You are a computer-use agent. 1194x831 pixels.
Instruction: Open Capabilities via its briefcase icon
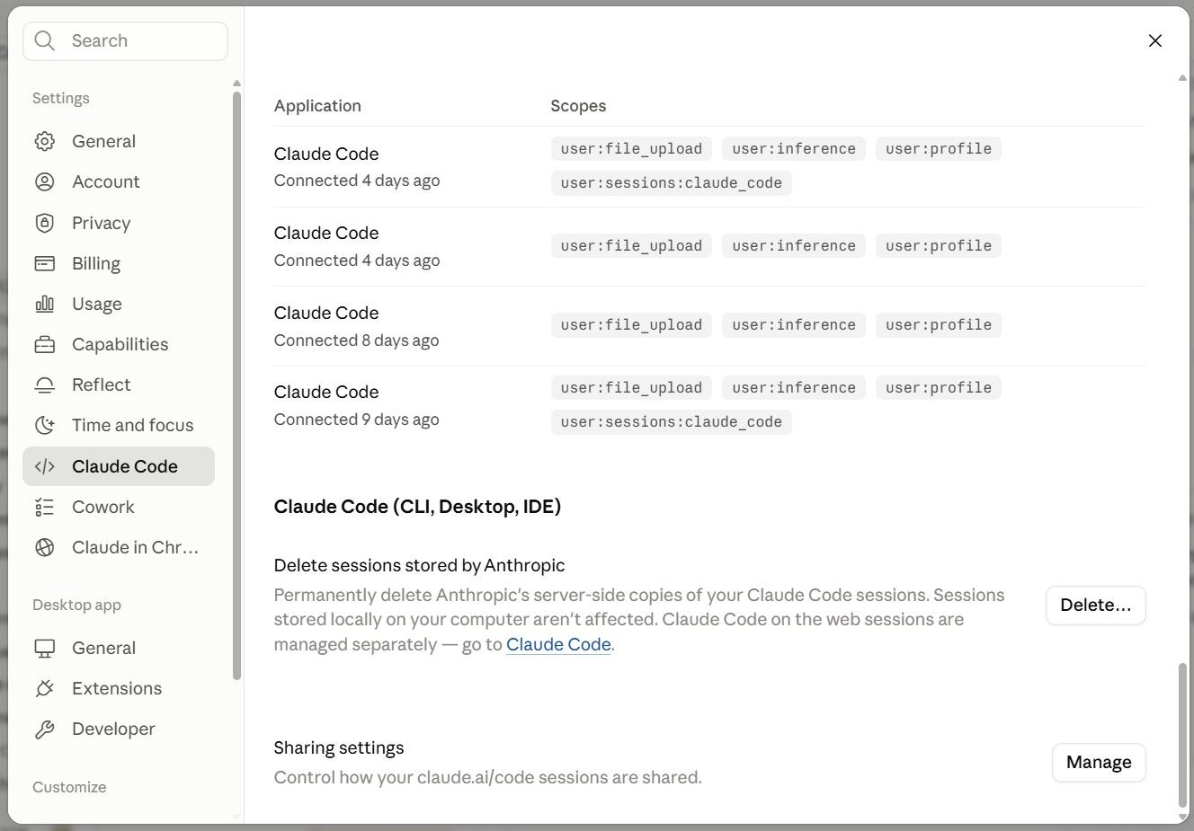[x=44, y=344]
